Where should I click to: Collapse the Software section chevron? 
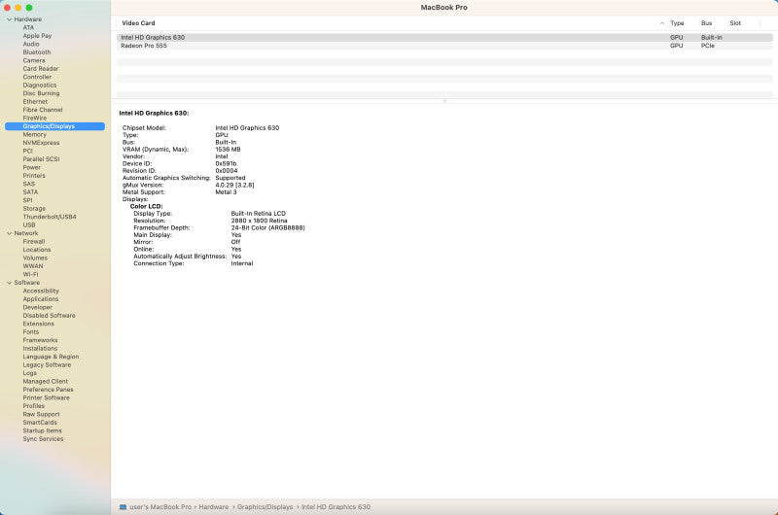(x=10, y=283)
